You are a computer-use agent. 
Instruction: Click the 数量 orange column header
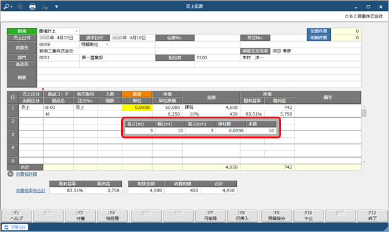tap(137, 94)
